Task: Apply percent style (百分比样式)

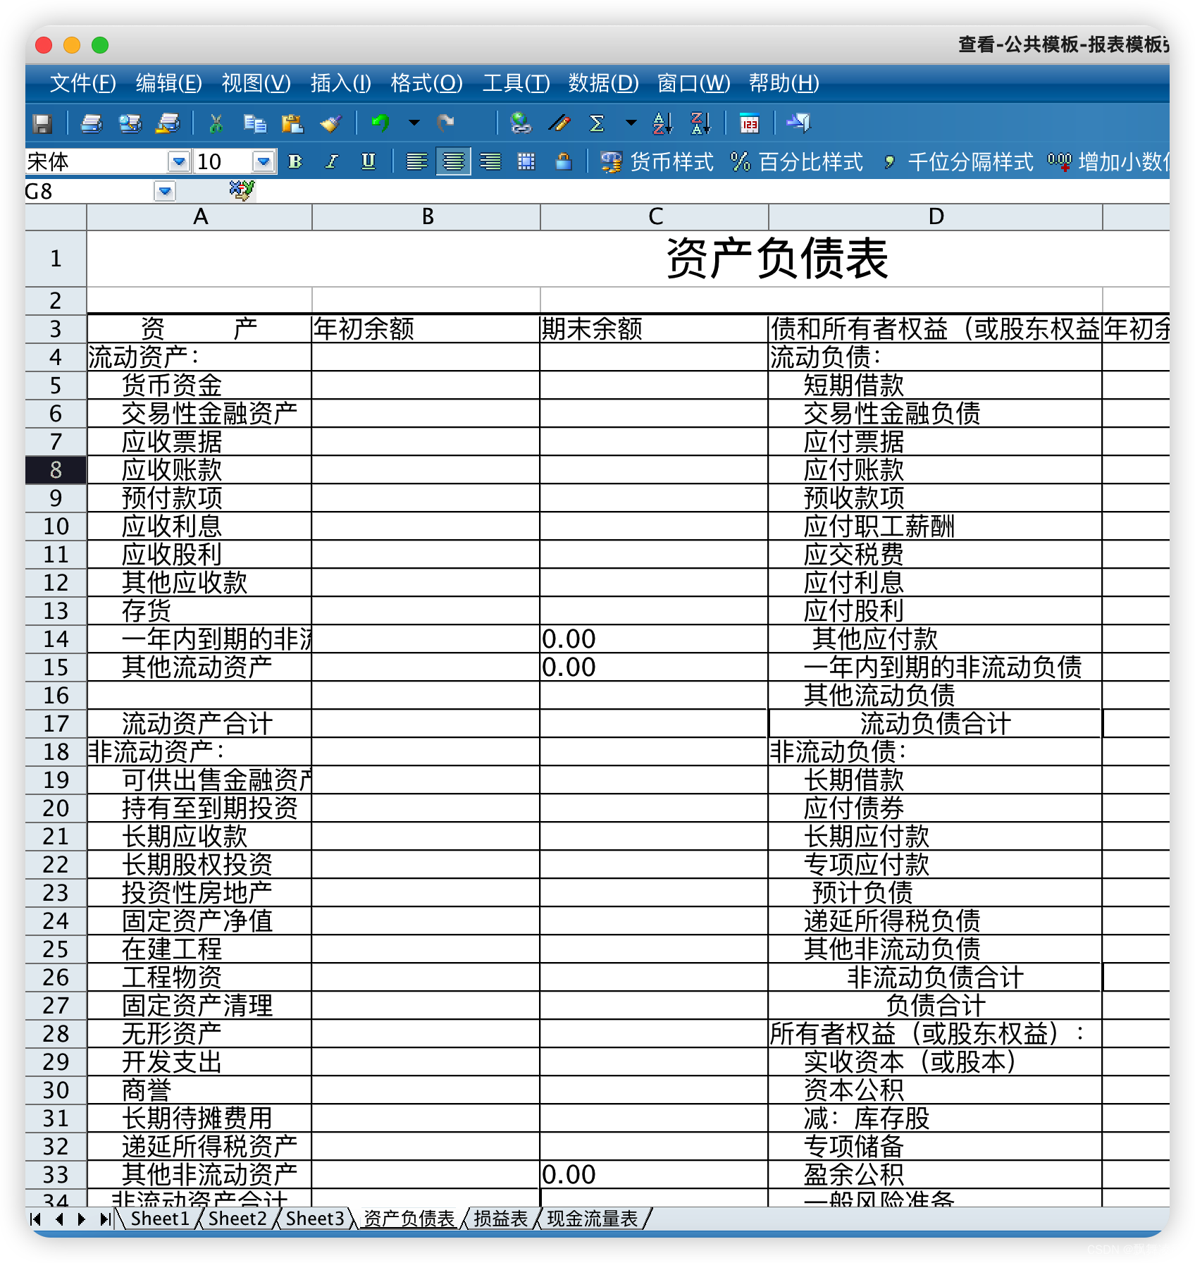Action: coord(797,162)
